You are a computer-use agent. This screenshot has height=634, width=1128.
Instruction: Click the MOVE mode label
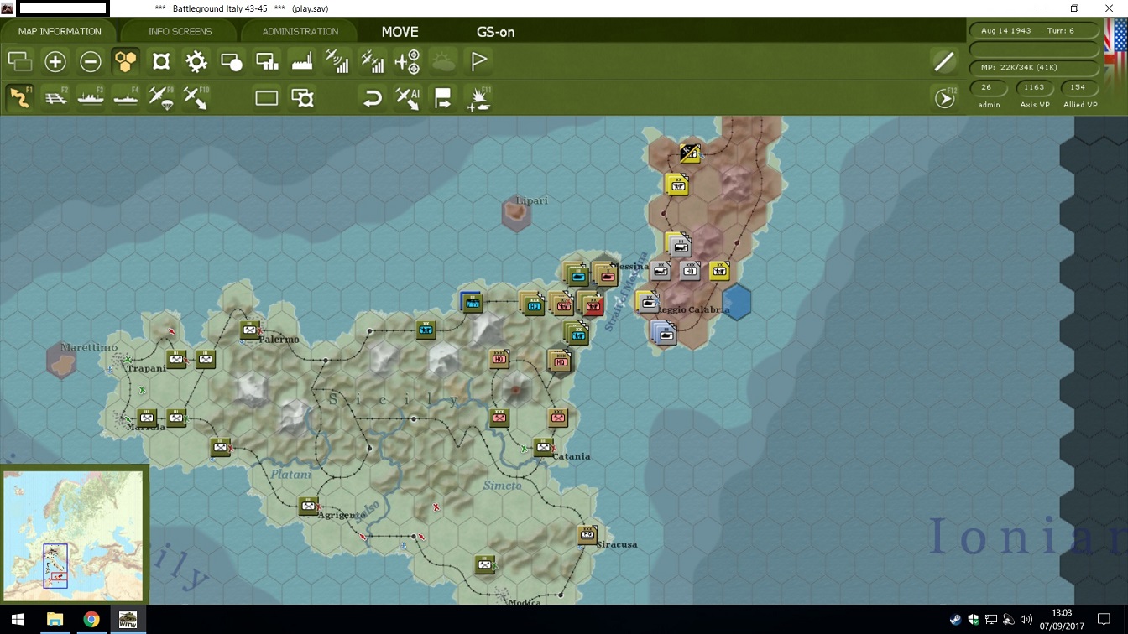click(x=399, y=32)
